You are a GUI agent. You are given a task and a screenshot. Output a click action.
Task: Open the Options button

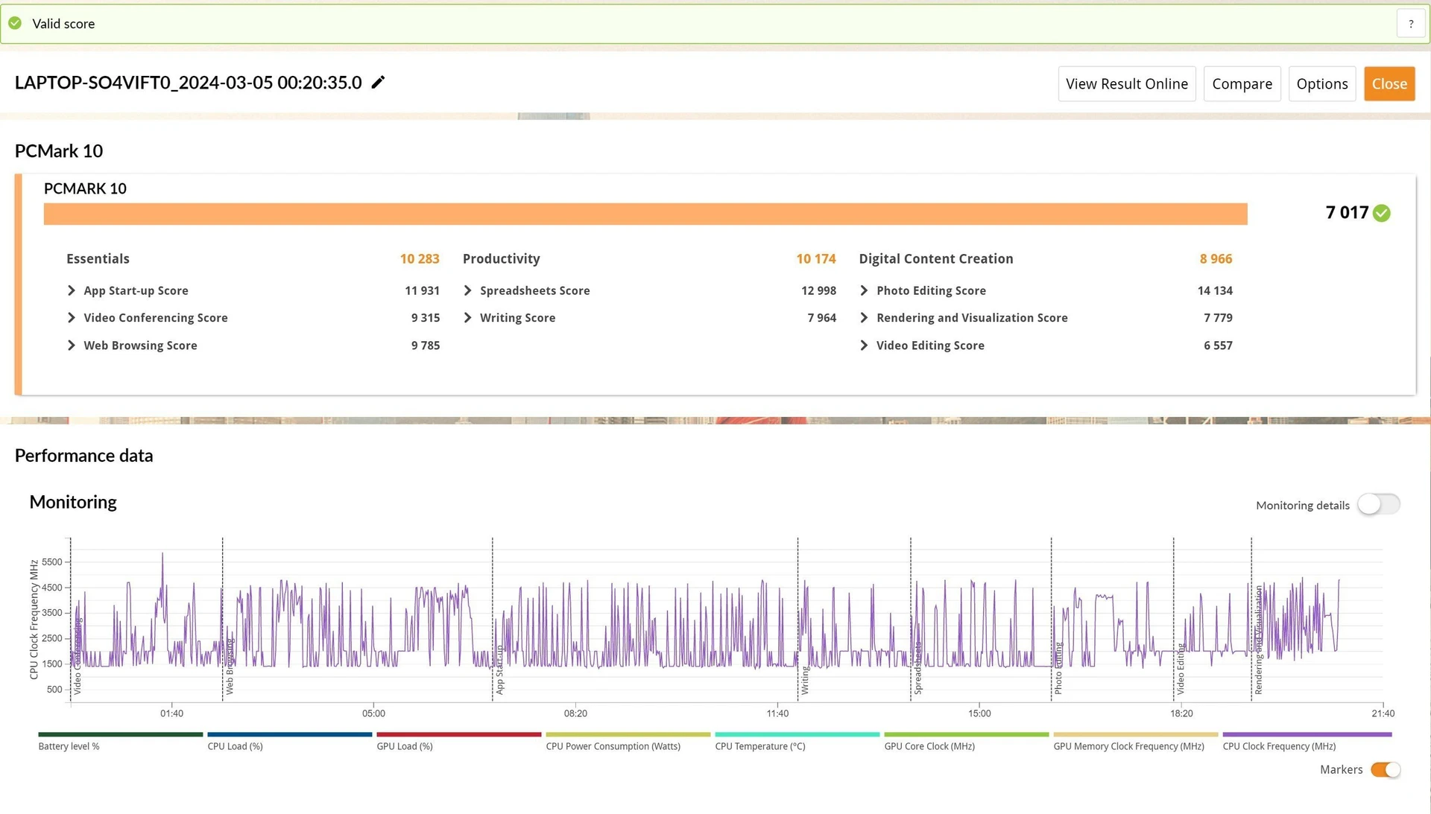click(x=1321, y=83)
